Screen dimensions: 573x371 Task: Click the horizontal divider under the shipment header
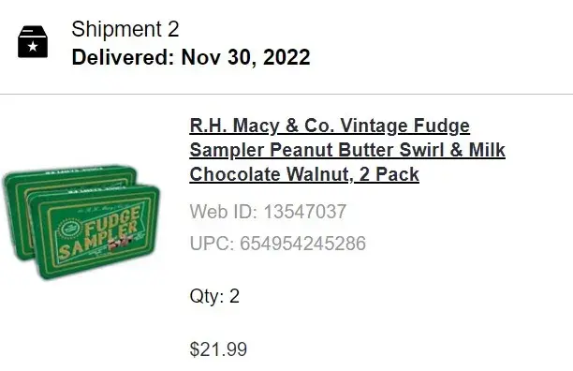pyautogui.click(x=286, y=94)
